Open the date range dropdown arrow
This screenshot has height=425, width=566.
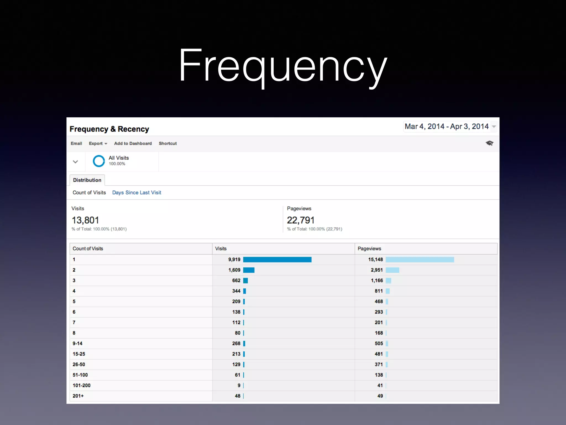[x=494, y=127]
